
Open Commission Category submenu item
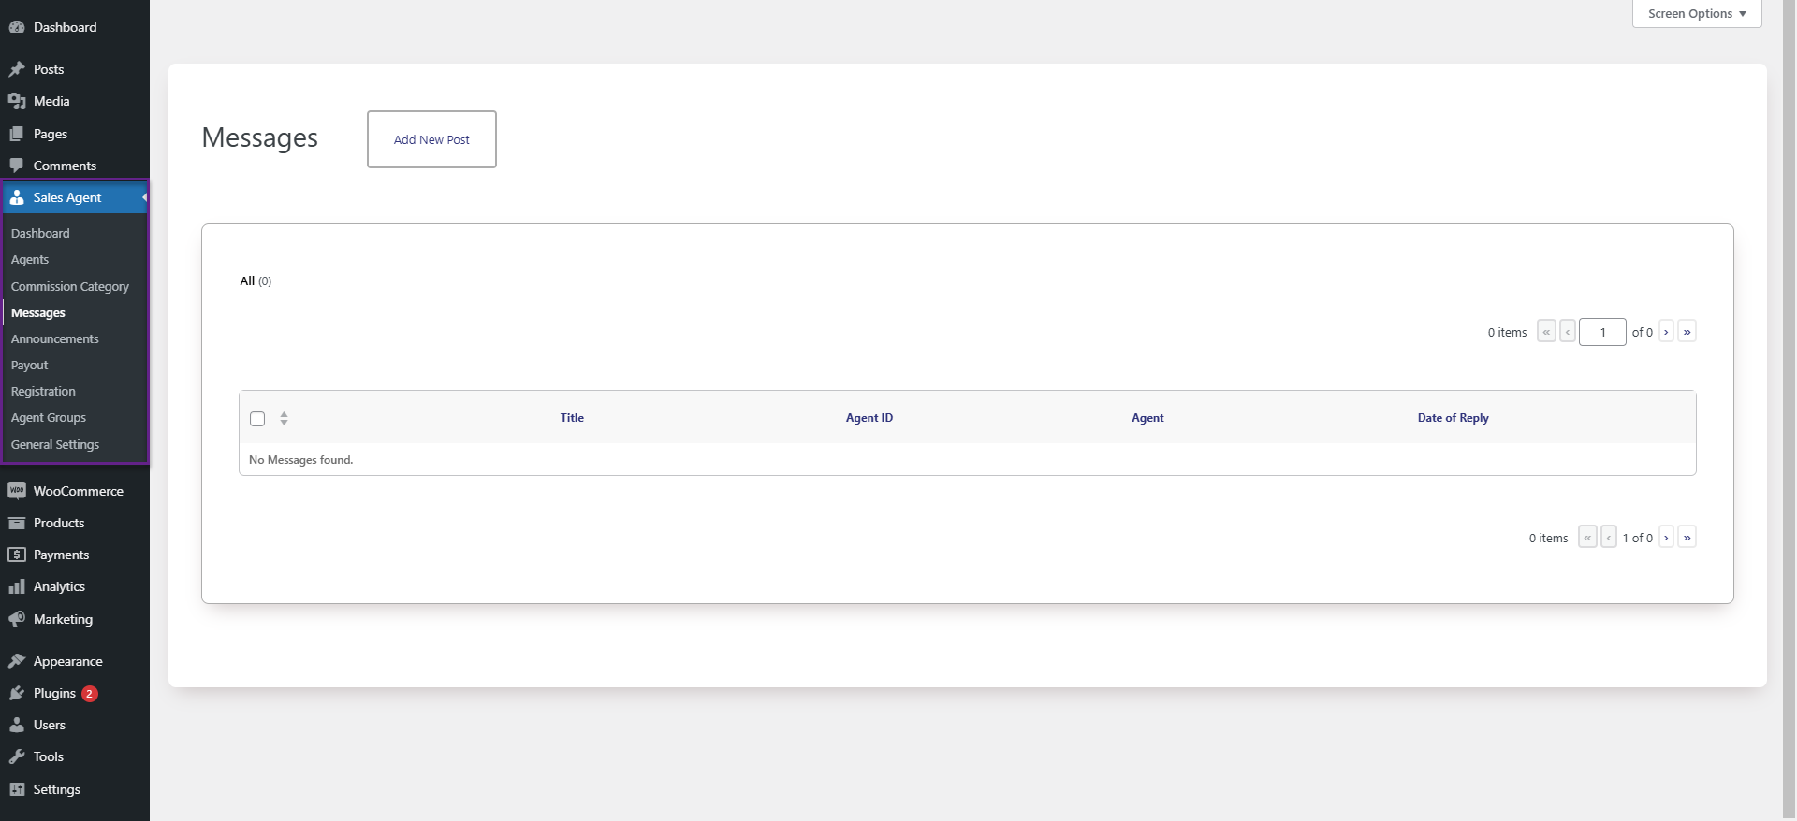tap(70, 286)
